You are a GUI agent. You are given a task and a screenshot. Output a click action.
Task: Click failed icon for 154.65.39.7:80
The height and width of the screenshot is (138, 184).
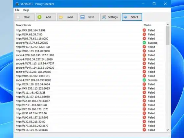click(x=144, y=34)
